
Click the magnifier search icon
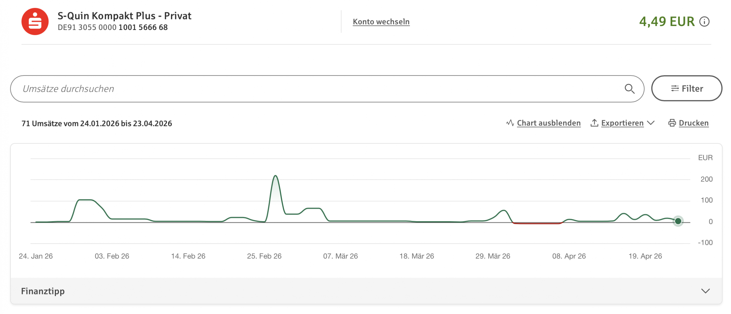click(629, 89)
